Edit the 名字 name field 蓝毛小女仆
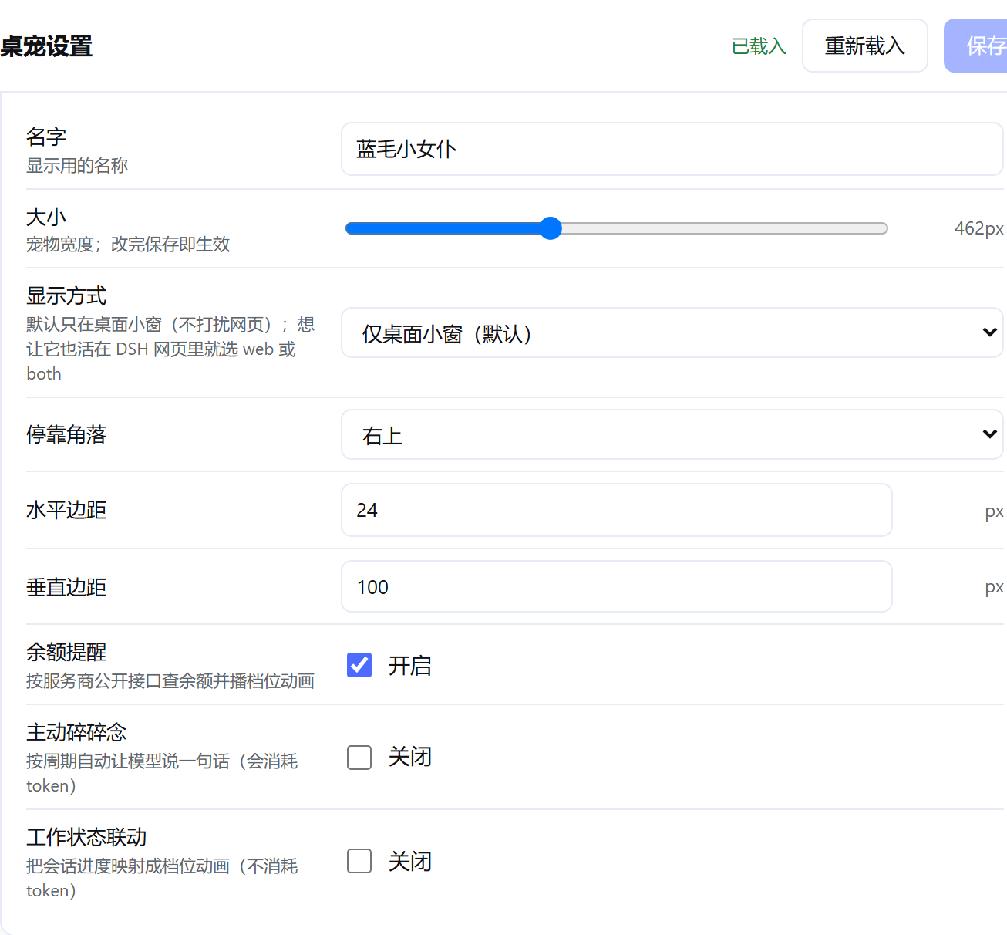The image size is (1007, 935). pyautogui.click(x=672, y=149)
